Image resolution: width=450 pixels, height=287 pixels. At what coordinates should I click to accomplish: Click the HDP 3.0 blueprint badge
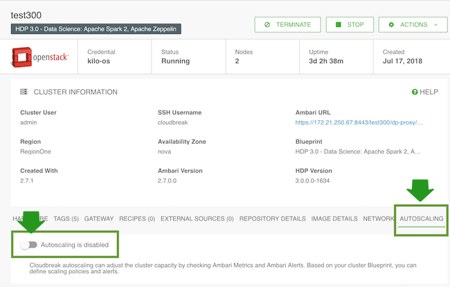pyautogui.click(x=96, y=29)
